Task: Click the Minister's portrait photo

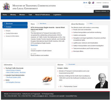Action: point(102,81)
